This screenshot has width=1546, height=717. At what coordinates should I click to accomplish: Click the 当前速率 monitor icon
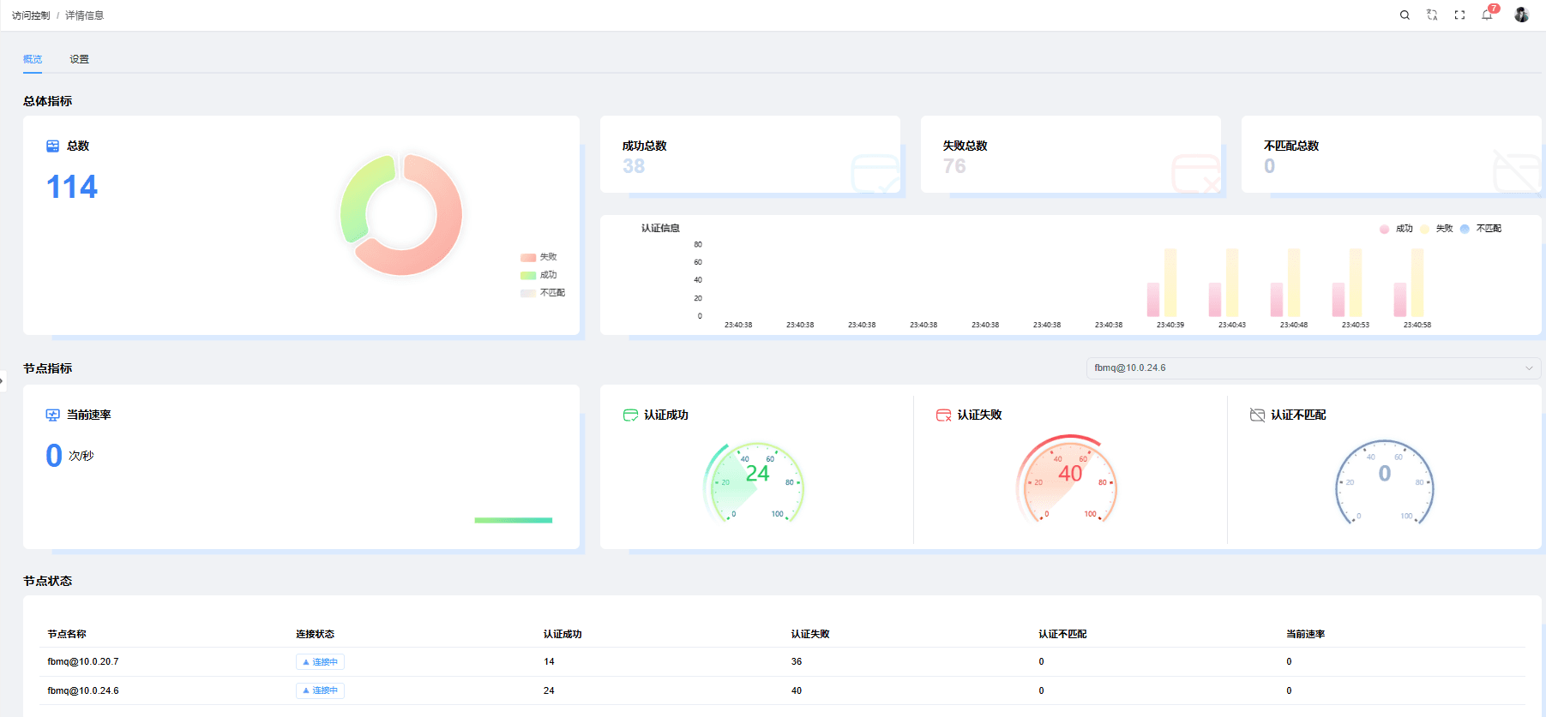[53, 415]
